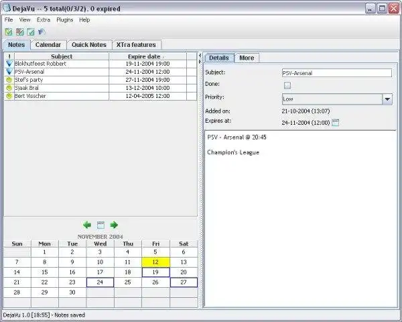Open the Extra menu
Screen dimensions: 402x322
[44, 19]
